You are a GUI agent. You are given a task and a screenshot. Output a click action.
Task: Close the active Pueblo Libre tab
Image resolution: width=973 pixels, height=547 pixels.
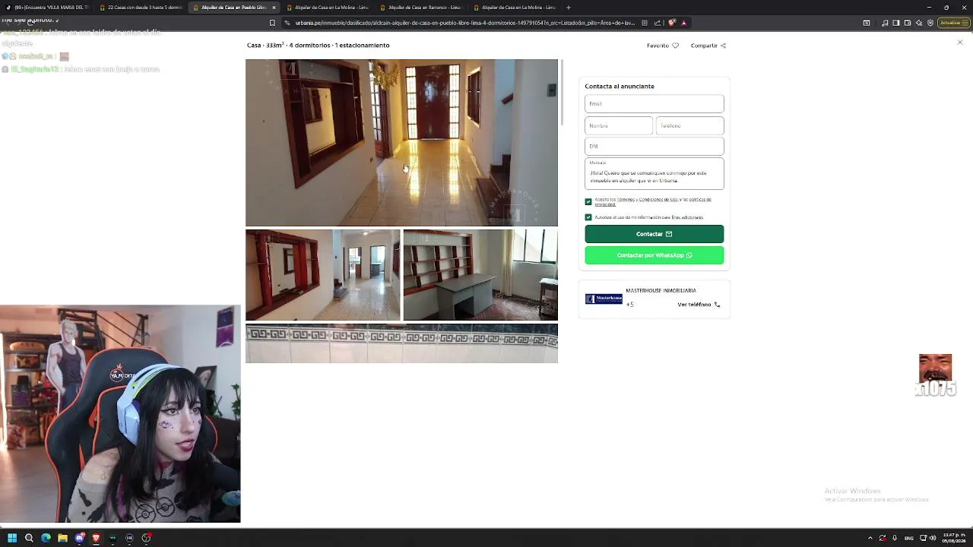pos(274,8)
